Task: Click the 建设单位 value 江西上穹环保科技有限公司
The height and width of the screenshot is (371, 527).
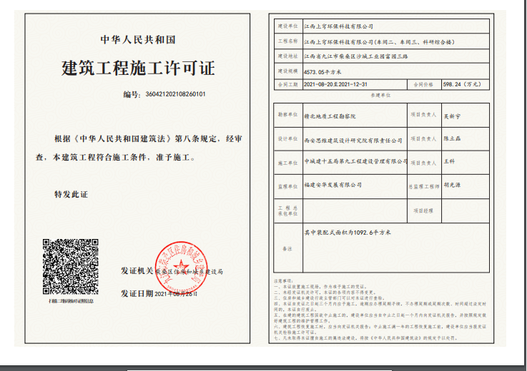Action: tap(339, 26)
